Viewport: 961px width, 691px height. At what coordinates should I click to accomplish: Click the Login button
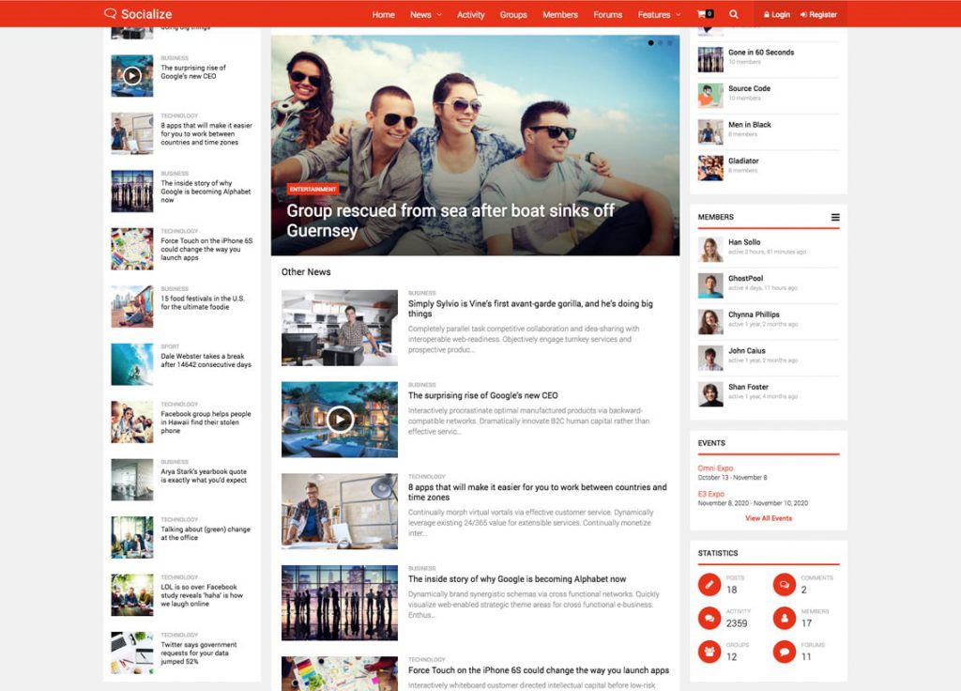[776, 15]
